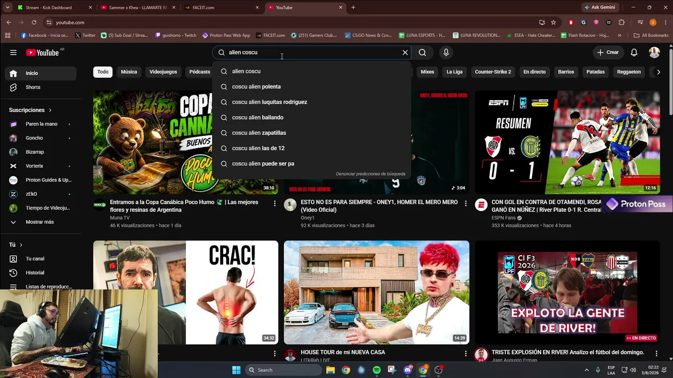Open the HOUSE TOUR video thumbnail
The image size is (673, 378).
[x=376, y=292]
